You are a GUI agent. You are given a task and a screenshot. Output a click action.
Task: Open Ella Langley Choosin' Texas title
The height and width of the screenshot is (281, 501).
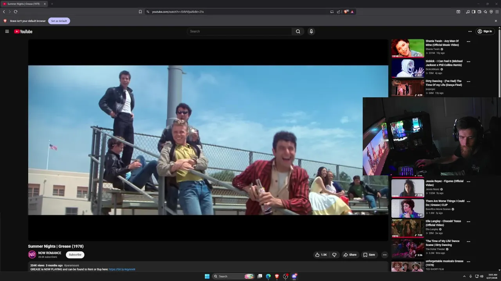click(x=443, y=223)
